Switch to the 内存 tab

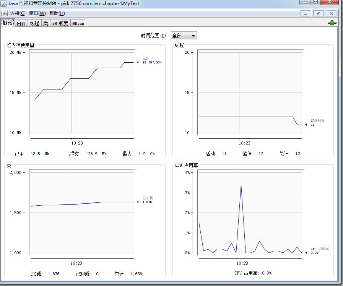(21, 23)
